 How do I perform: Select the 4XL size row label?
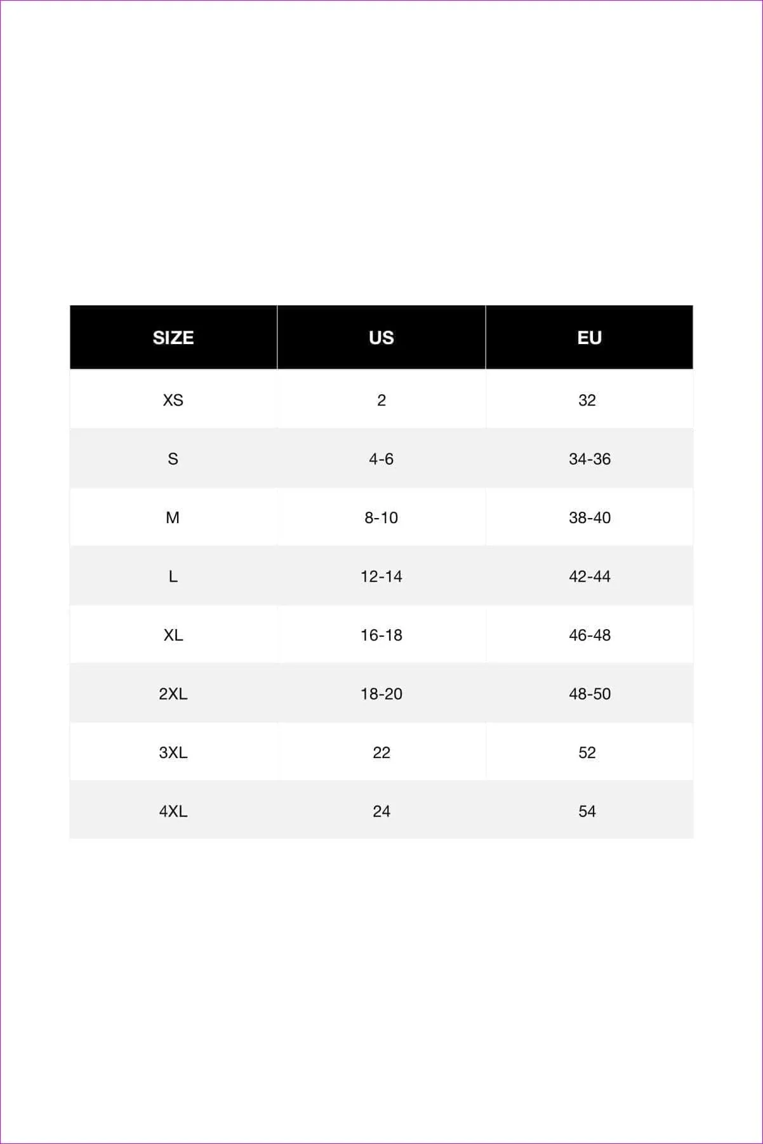pos(173,811)
